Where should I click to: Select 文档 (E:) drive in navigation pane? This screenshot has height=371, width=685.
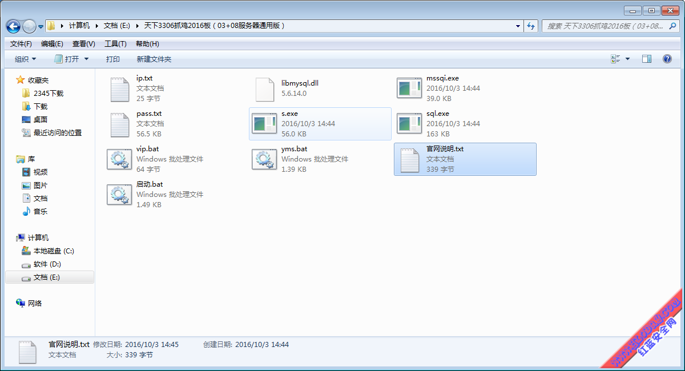click(49, 277)
